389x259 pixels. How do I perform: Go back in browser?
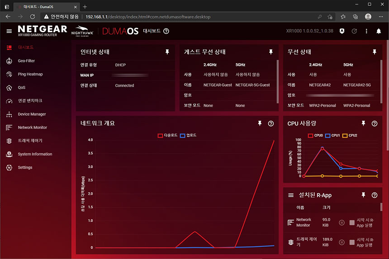pyautogui.click(x=8, y=17)
